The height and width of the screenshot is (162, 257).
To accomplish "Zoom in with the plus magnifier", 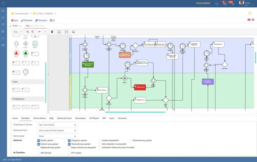I will [x=28, y=32].
